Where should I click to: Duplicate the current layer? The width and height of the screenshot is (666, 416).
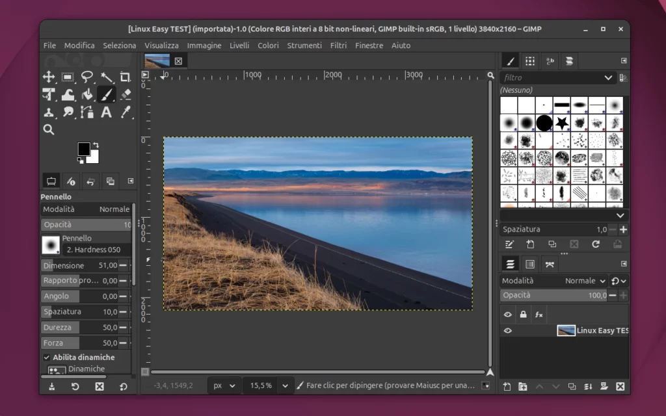click(x=572, y=387)
